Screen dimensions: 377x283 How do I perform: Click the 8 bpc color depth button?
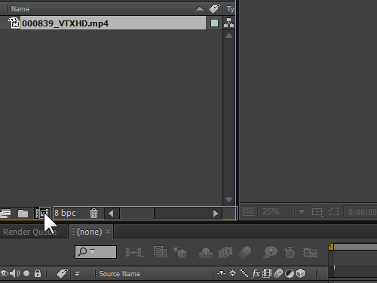point(65,213)
